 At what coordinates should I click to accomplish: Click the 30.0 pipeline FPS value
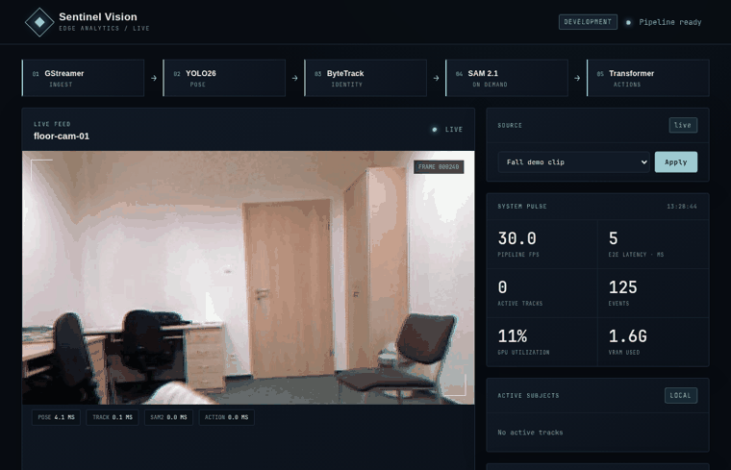tap(517, 238)
